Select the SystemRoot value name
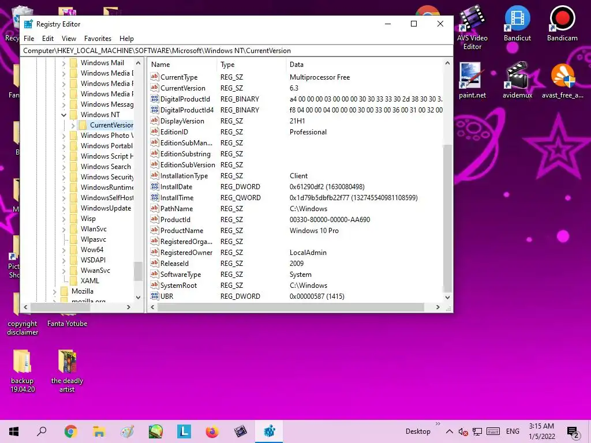This screenshot has width=591, height=443. [x=178, y=286]
